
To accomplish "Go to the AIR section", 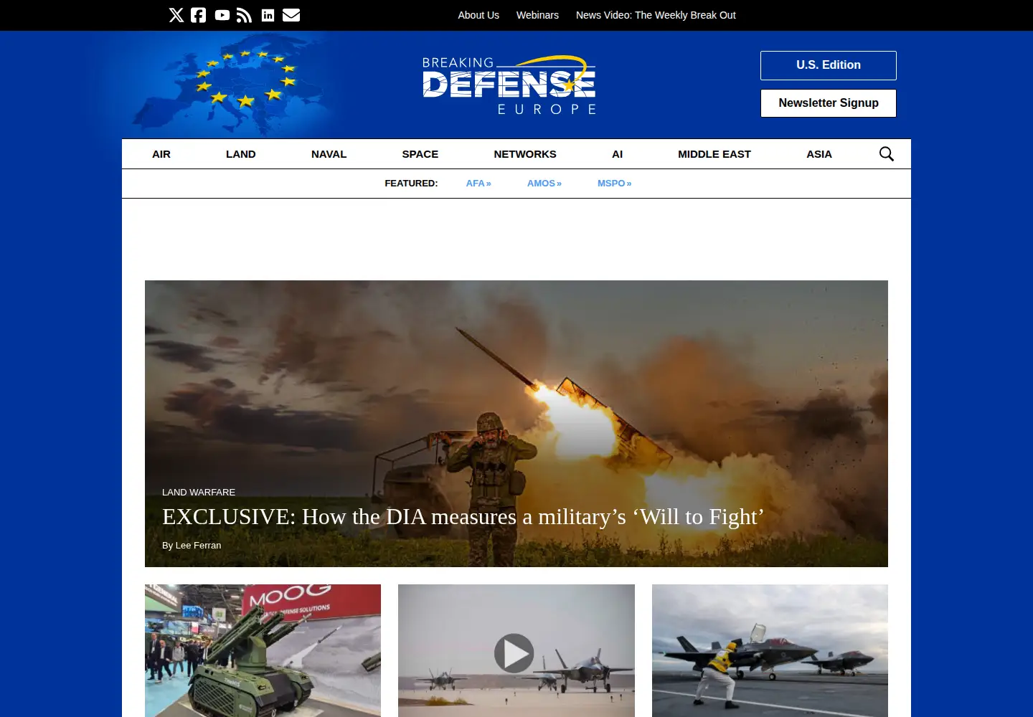I will (x=161, y=154).
